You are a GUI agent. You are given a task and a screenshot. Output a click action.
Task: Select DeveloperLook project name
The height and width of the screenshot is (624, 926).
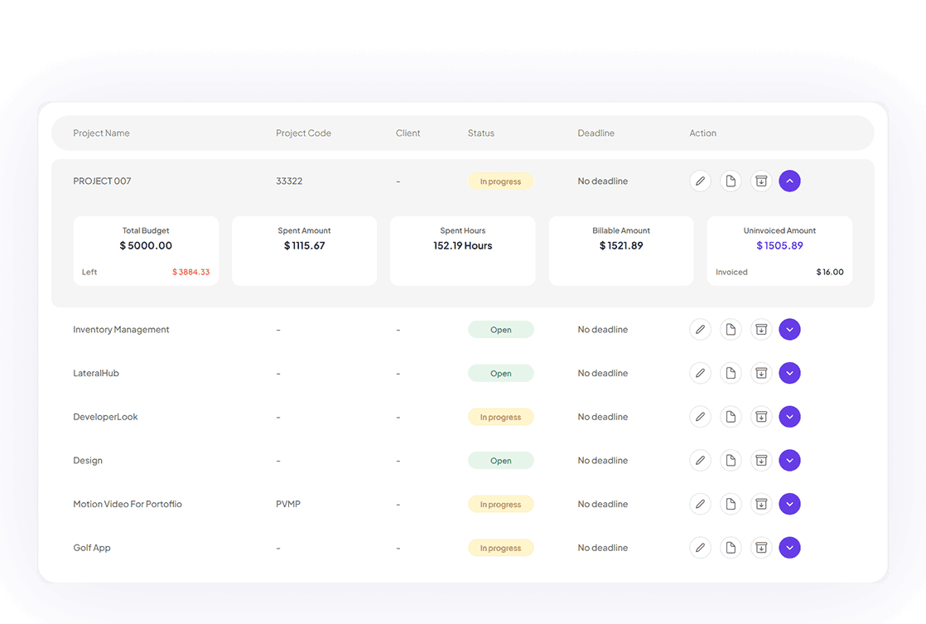tap(105, 417)
